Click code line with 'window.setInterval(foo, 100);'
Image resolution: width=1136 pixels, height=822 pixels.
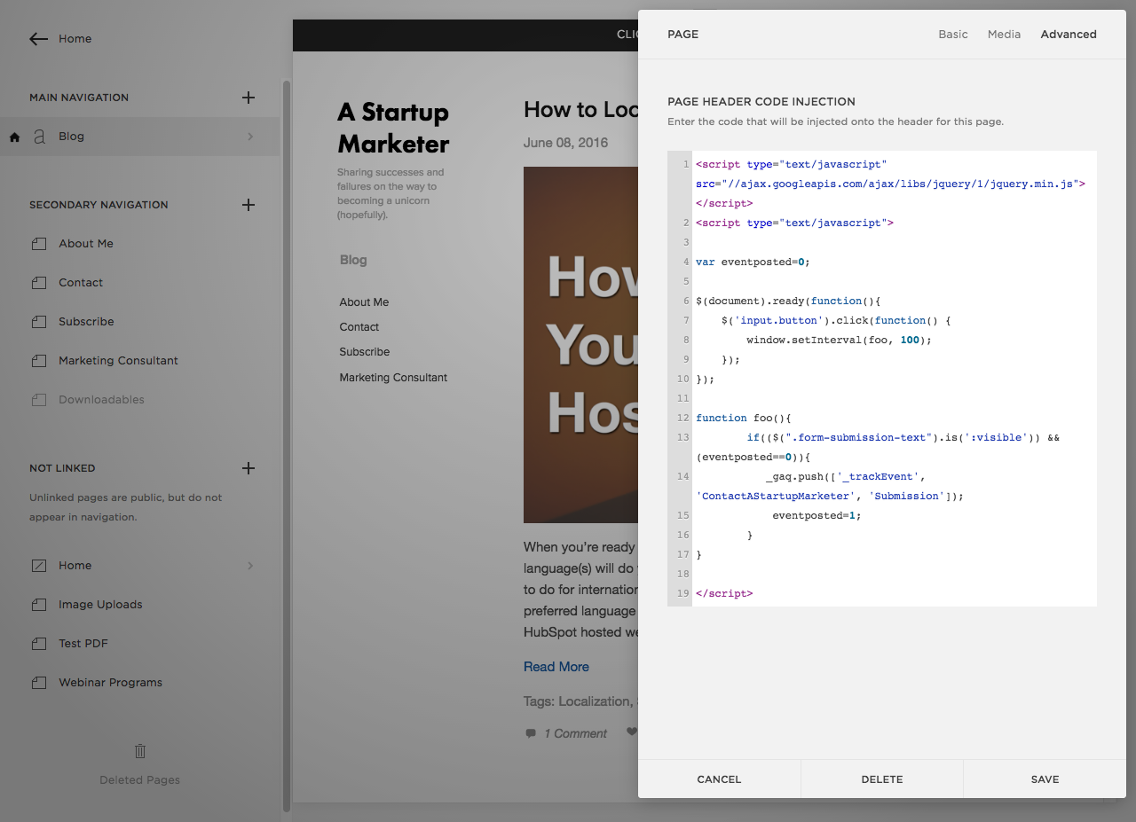[839, 341]
